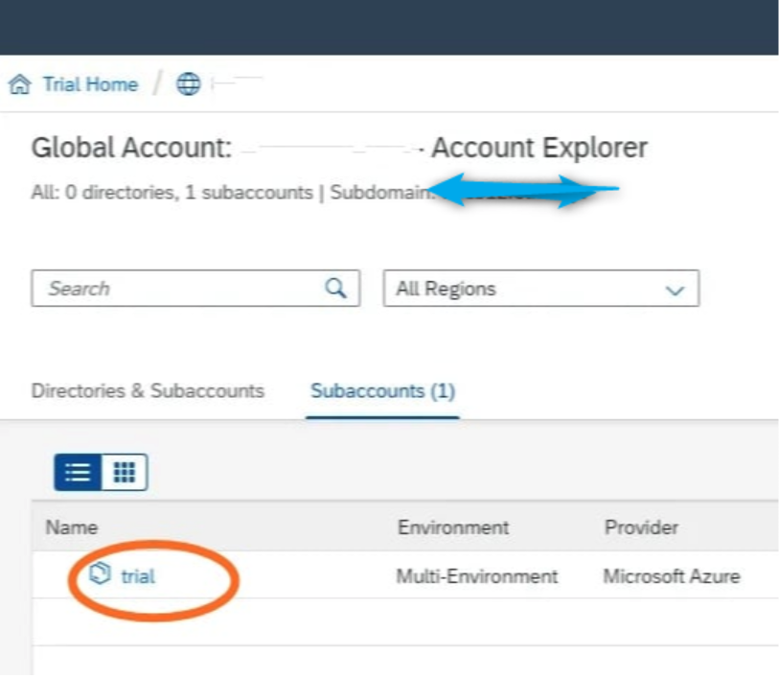Screen dimensions: 779x678
Task: Click the Name column header
Action: coord(72,527)
